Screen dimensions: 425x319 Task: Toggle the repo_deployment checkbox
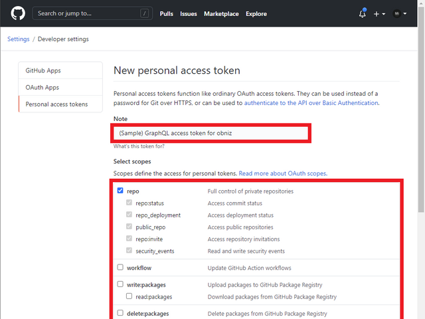[129, 215]
